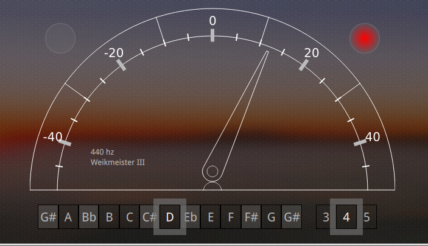Viewport: 428px width, 246px height.
Task: Select the G# key left of A
Action: pyautogui.click(x=48, y=217)
